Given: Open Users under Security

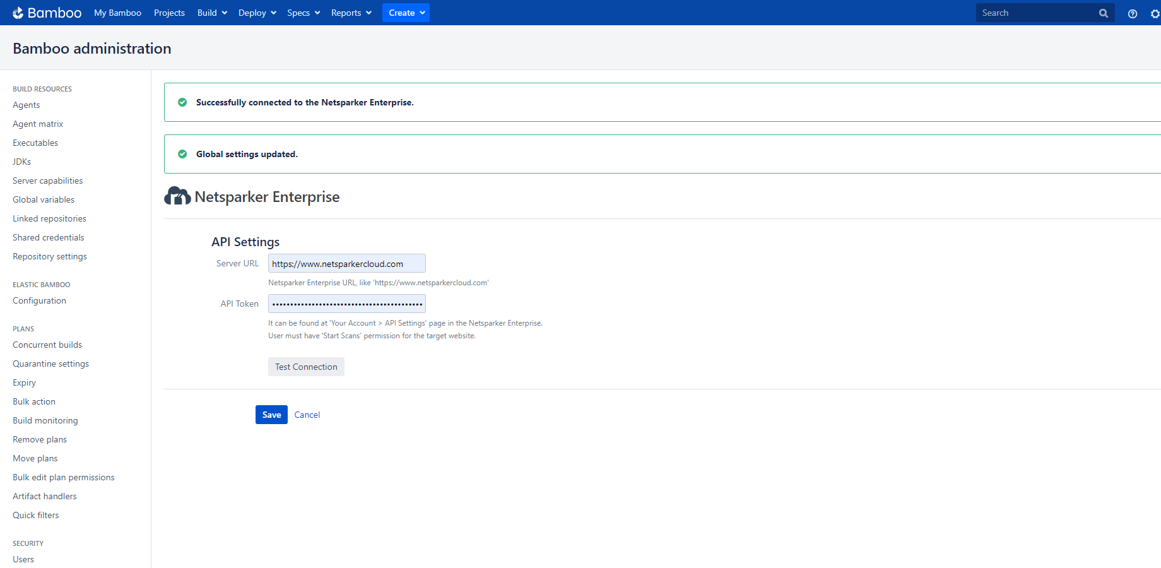Looking at the screenshot, I should (23, 559).
